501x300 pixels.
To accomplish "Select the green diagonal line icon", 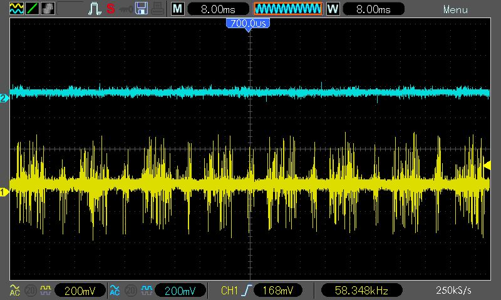I will coord(32,9).
